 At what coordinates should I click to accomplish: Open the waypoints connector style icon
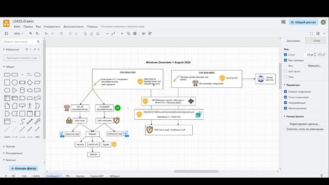point(113,33)
